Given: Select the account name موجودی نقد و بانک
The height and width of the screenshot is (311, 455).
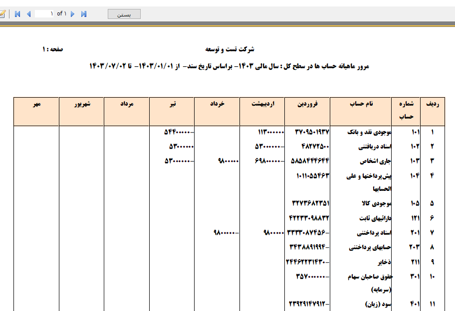Looking at the screenshot, I should coord(369,132).
